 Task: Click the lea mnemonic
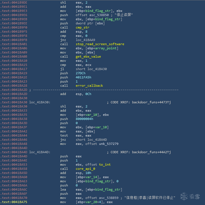point(63,189)
